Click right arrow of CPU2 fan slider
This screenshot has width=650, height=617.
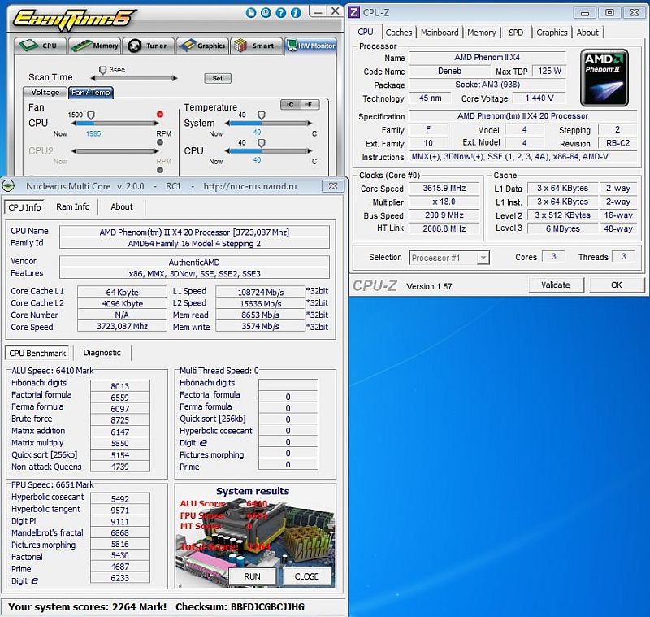(156, 151)
